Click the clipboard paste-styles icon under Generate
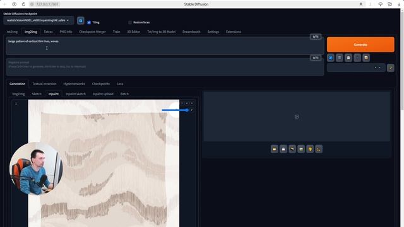This screenshot has width=404, height=227. click(348, 57)
